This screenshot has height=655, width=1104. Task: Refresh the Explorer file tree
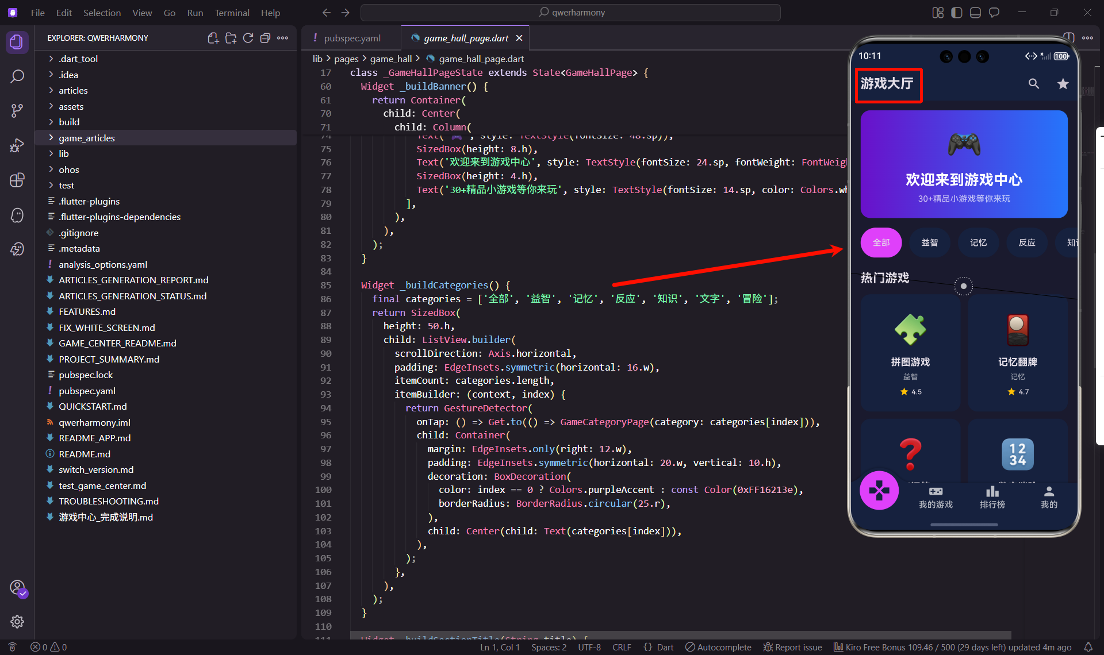pyautogui.click(x=248, y=38)
